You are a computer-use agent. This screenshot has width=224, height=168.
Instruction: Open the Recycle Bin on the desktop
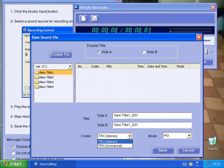[213, 141]
